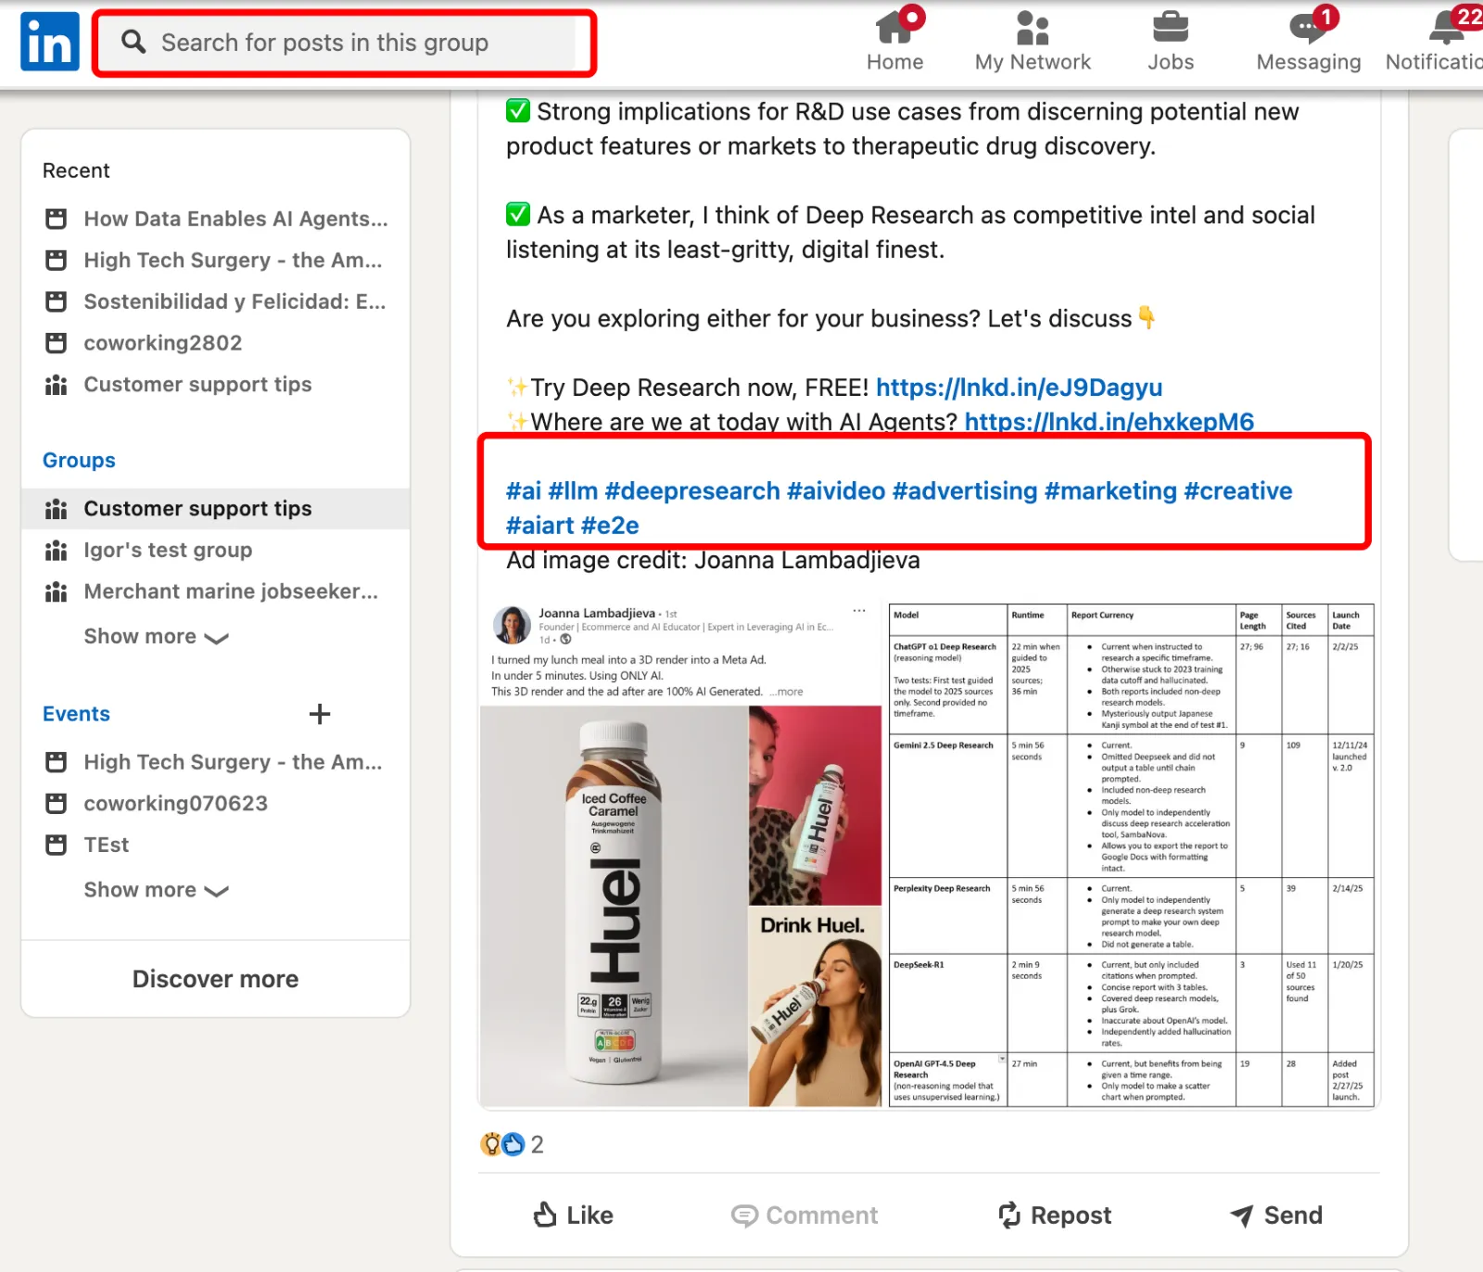Viewport: 1483px width, 1272px height.
Task: Open the Home icon
Action: (895, 27)
